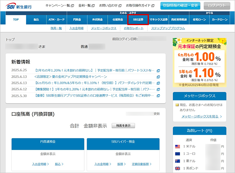Open 定額自動振替 link under SBIハイパー預金
Image resolution: width=235 pixels, height=173 pixels.
click(142, 164)
